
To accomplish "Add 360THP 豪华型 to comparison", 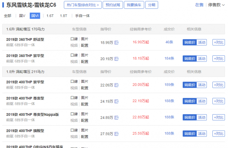I will click(x=219, y=59).
